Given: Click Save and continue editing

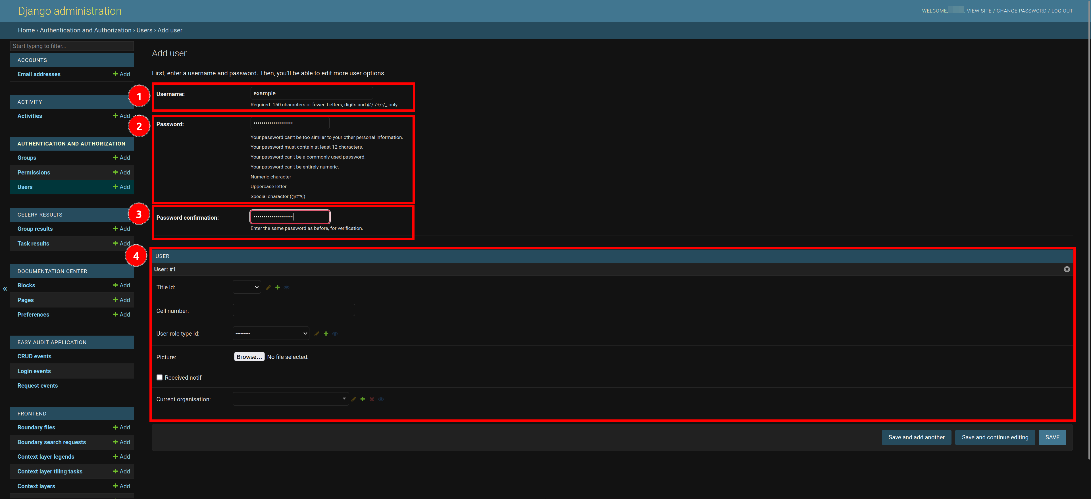Looking at the screenshot, I should pyautogui.click(x=995, y=438).
